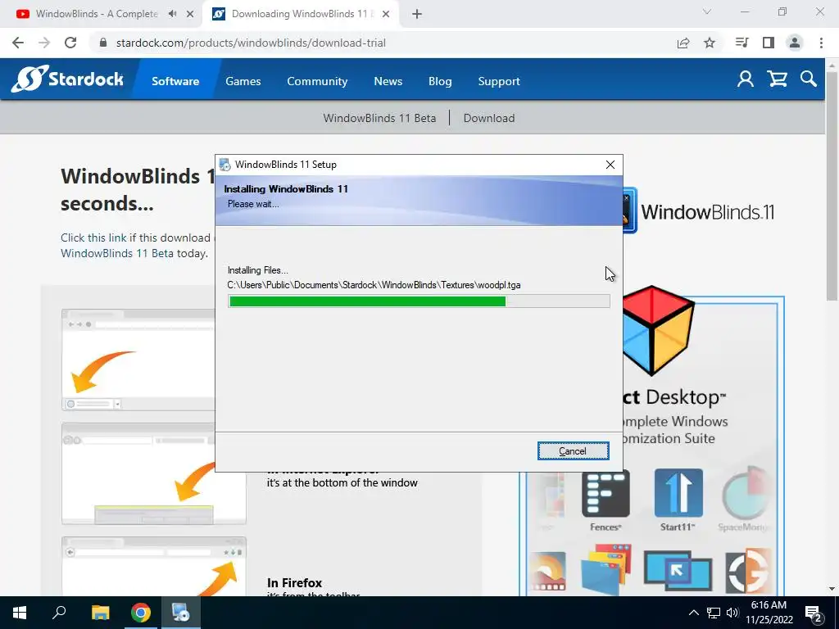Click the setup installer taskbar icon

tap(180, 613)
